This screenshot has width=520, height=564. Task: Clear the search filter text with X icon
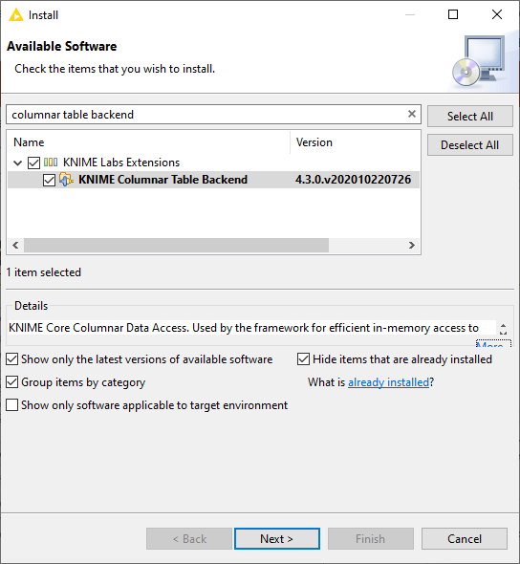(412, 114)
